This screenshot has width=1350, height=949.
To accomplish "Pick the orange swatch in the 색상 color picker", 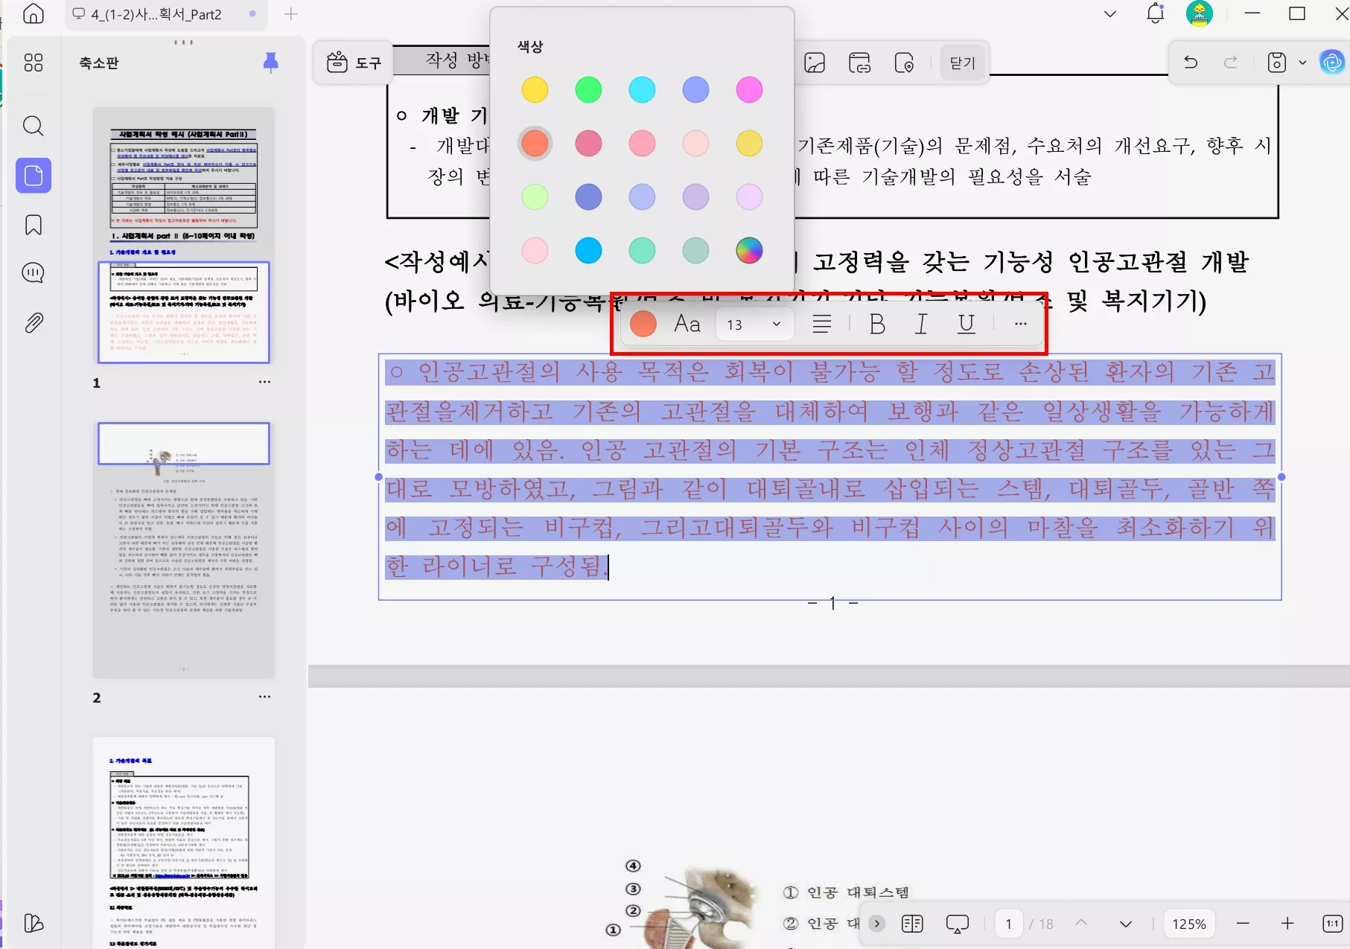I will point(534,143).
